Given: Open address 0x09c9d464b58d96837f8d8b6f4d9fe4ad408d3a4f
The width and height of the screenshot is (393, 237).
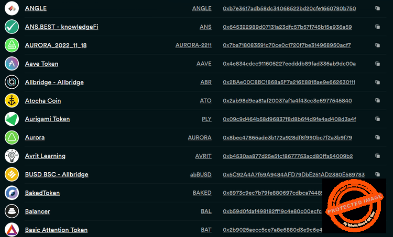Looking at the screenshot, I should pos(289,119).
